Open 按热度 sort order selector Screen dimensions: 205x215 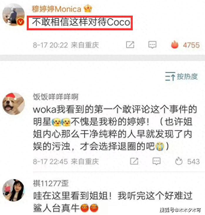(182, 76)
